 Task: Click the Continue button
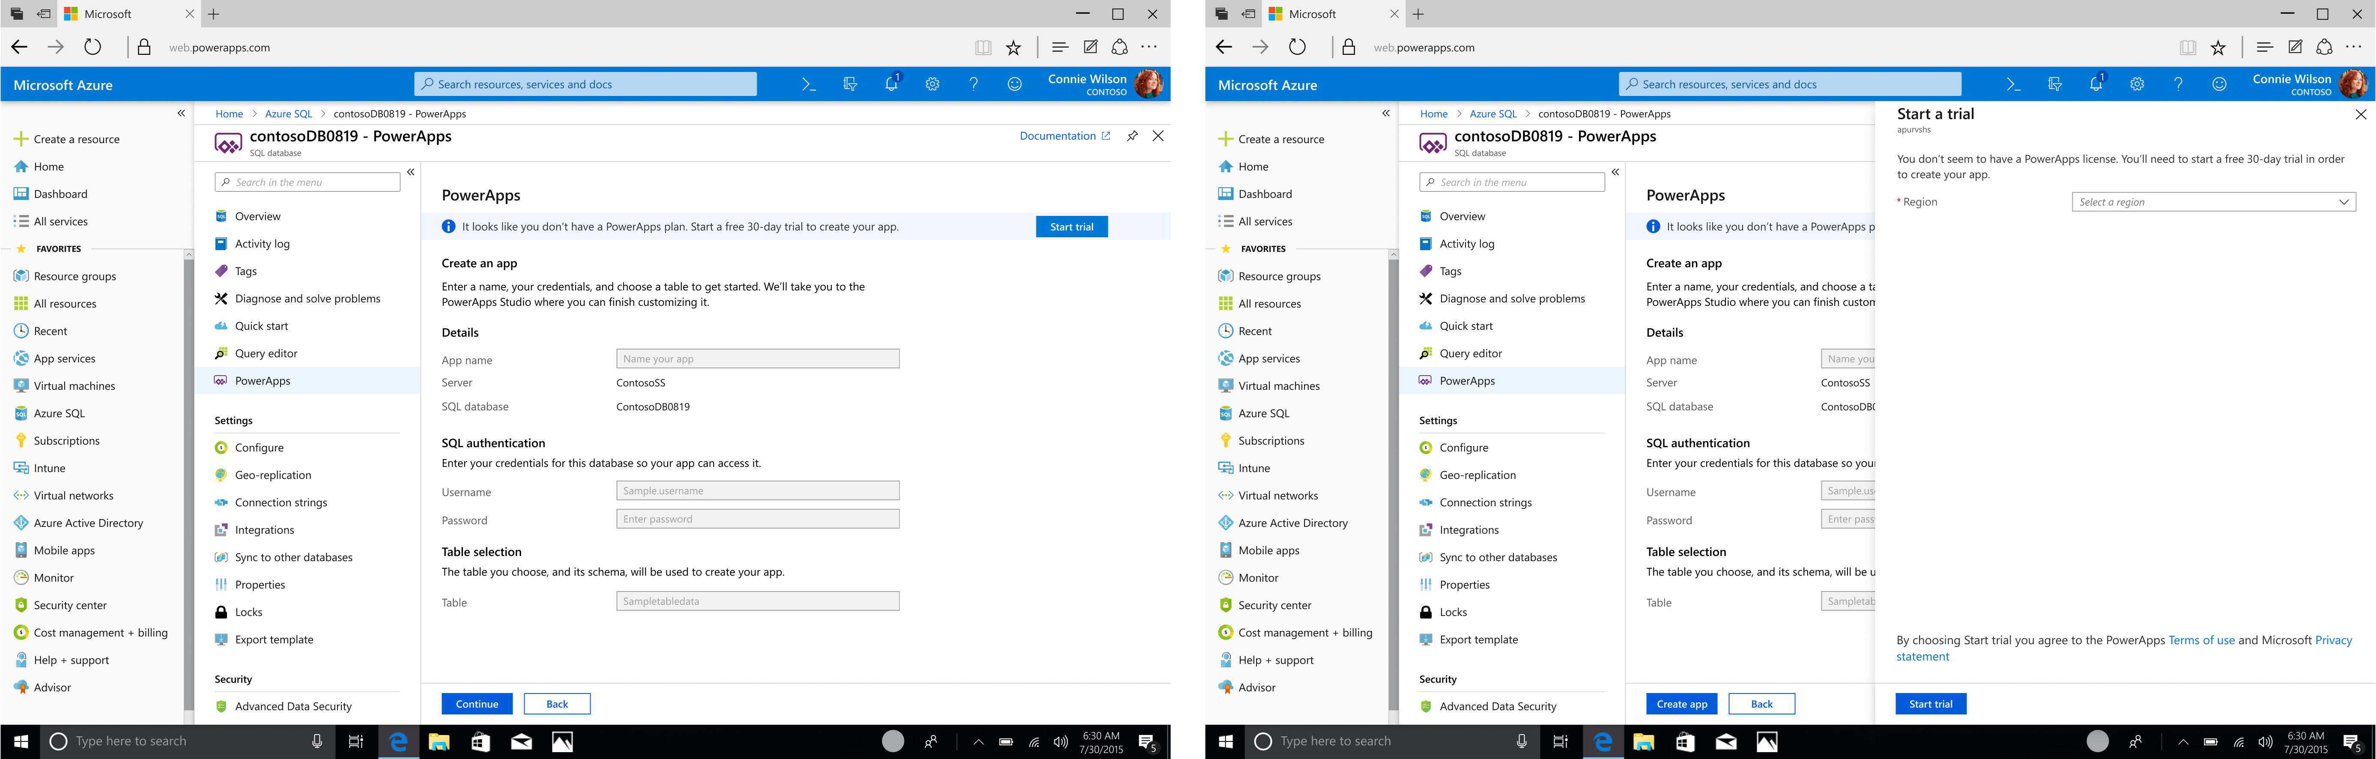(476, 704)
